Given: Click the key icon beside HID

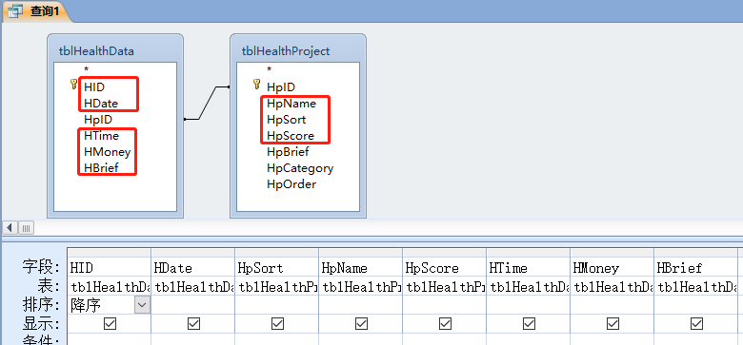Looking at the screenshot, I should [x=73, y=85].
